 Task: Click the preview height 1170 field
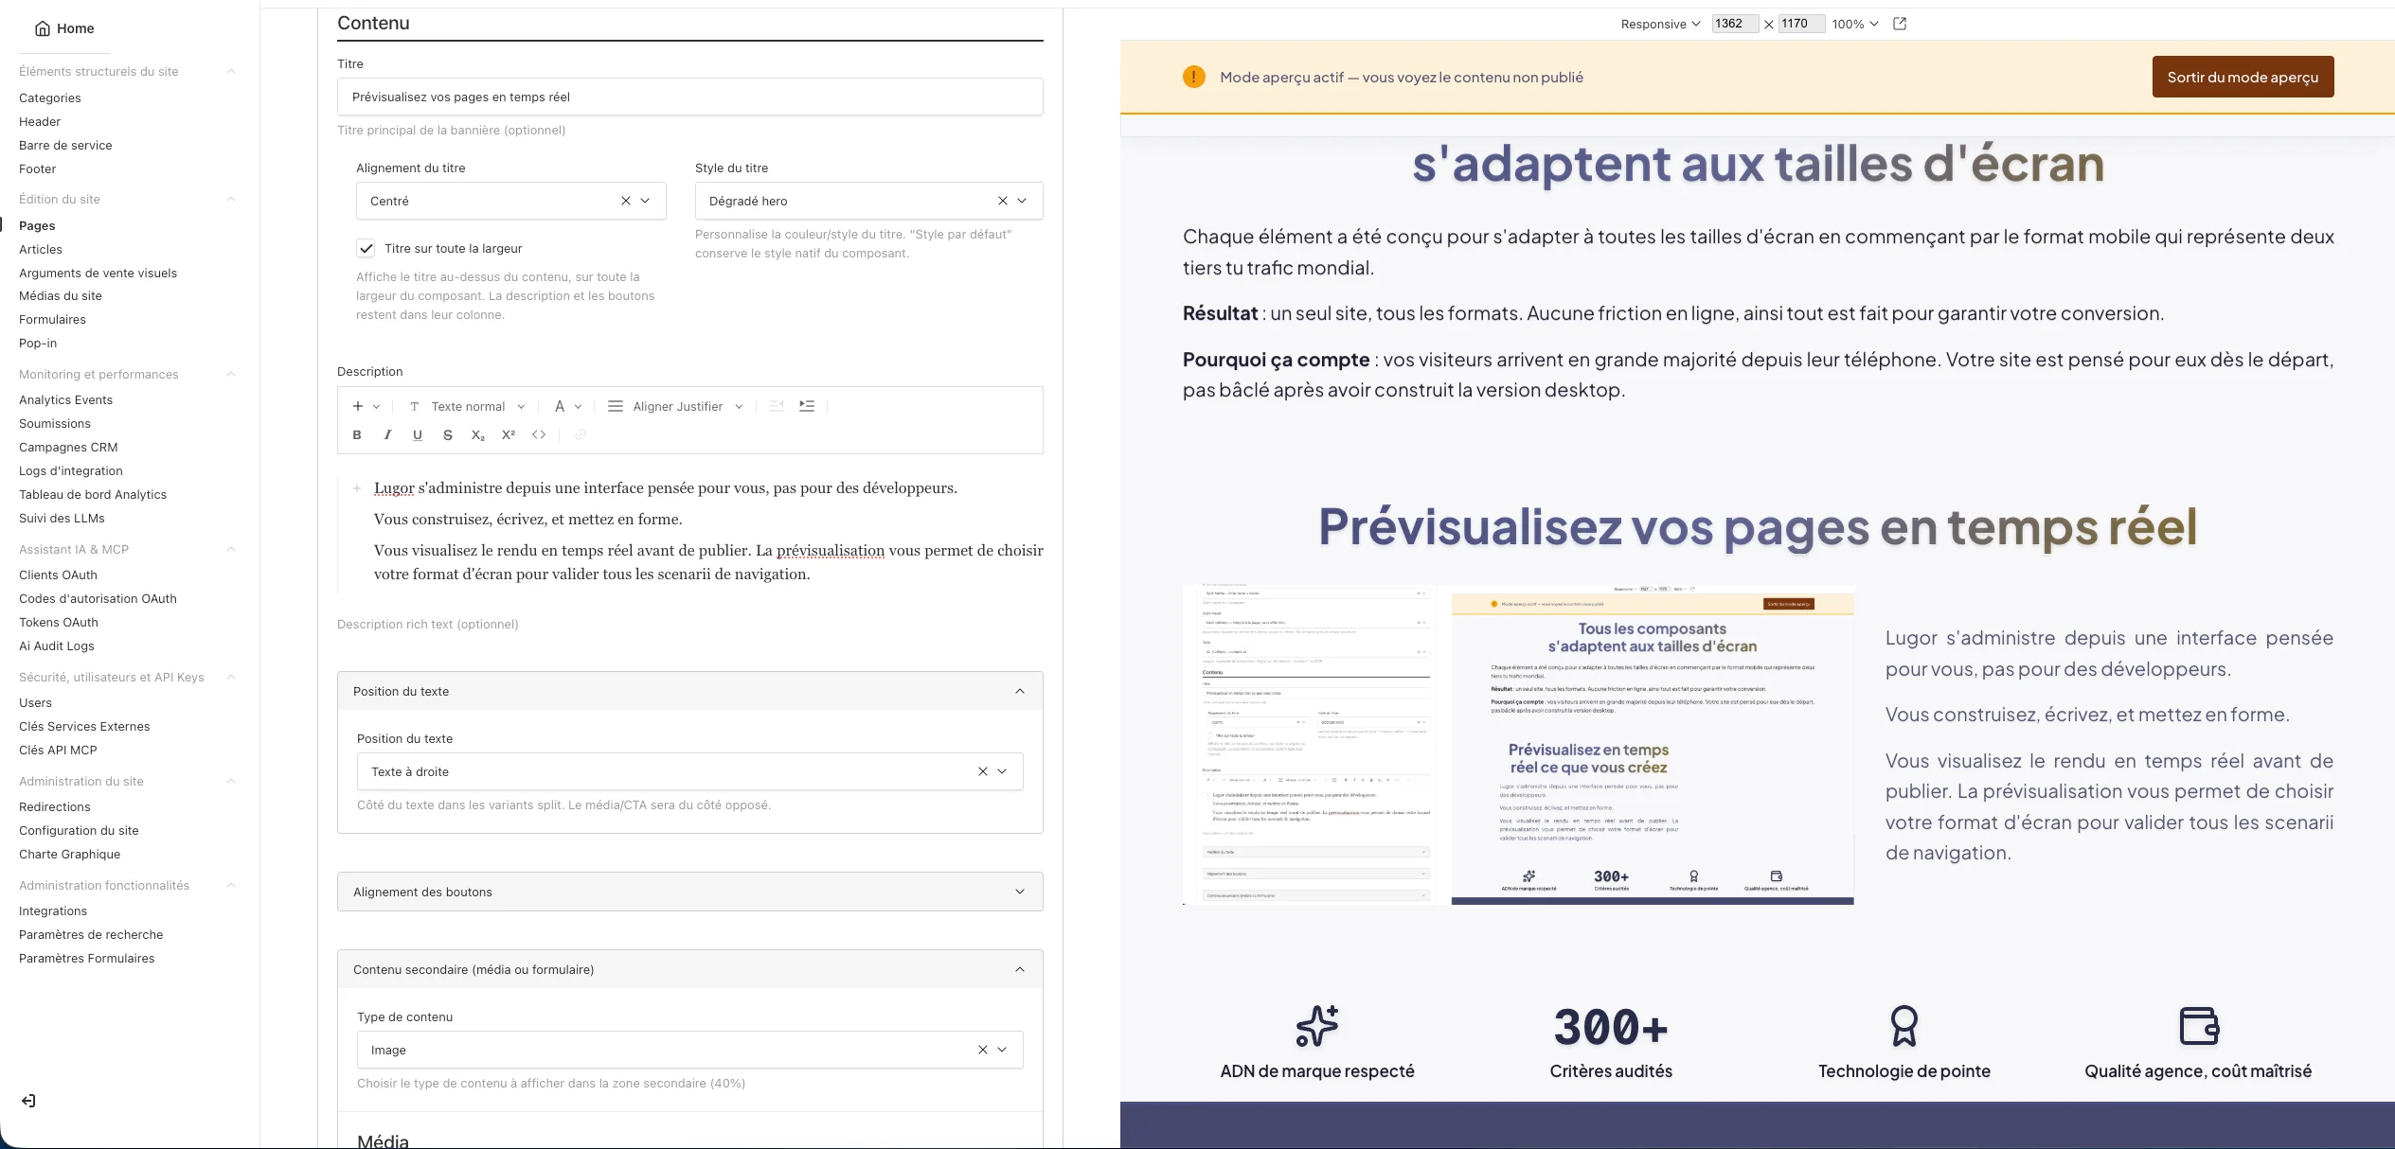point(1801,24)
